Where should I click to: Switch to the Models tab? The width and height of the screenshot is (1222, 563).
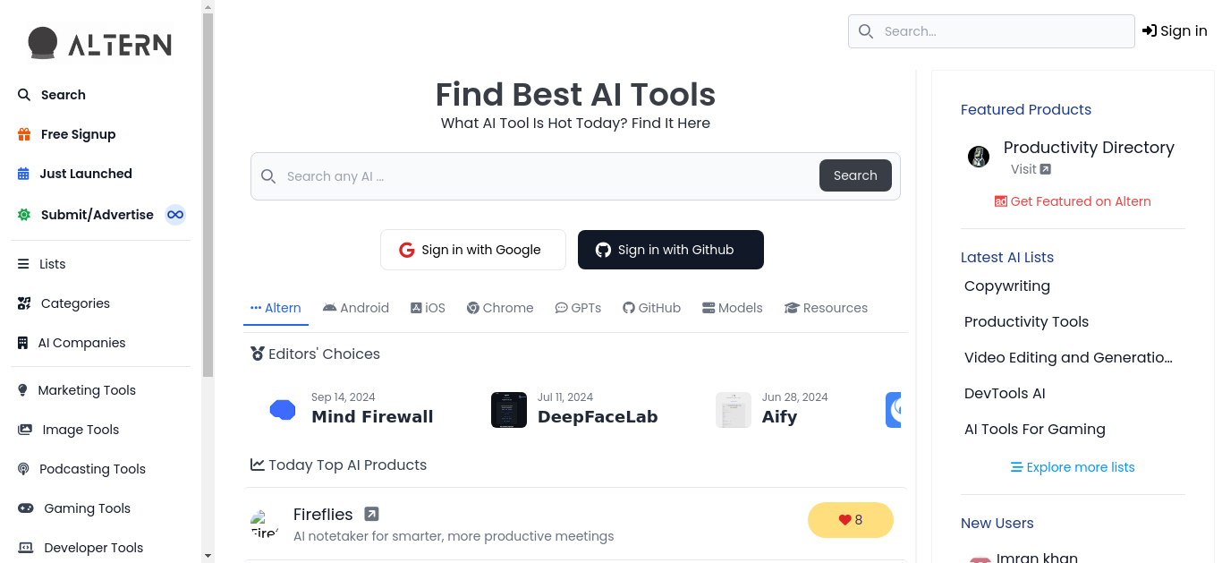coord(733,308)
